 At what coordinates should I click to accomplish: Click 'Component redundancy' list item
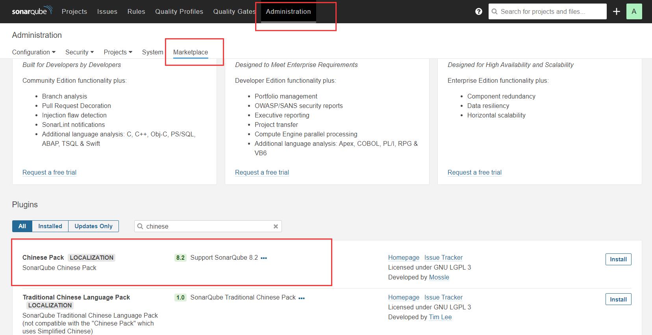click(x=501, y=96)
